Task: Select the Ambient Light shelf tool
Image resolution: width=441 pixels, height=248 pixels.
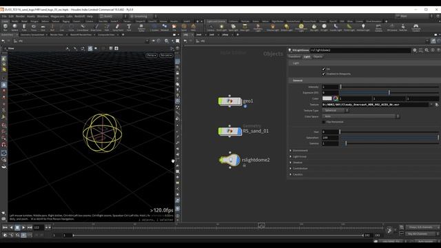Action: [363, 28]
